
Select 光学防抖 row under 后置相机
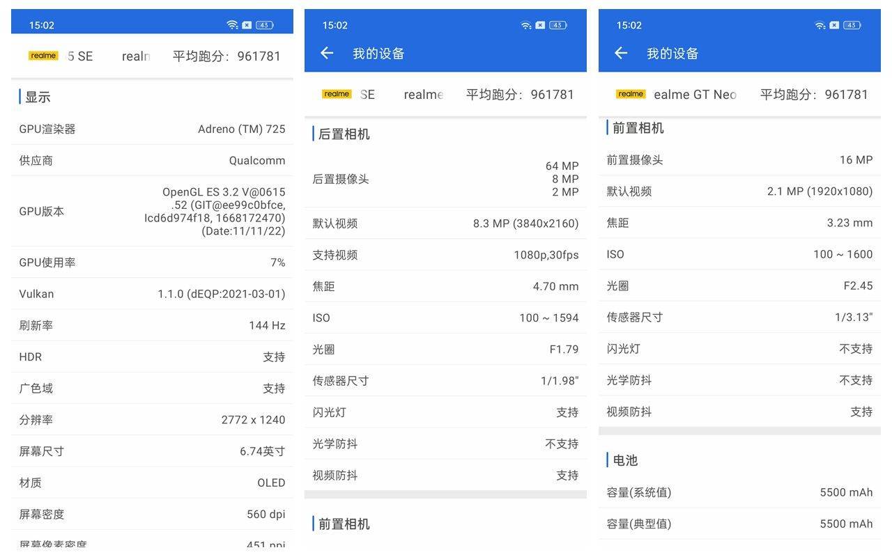tap(445, 444)
